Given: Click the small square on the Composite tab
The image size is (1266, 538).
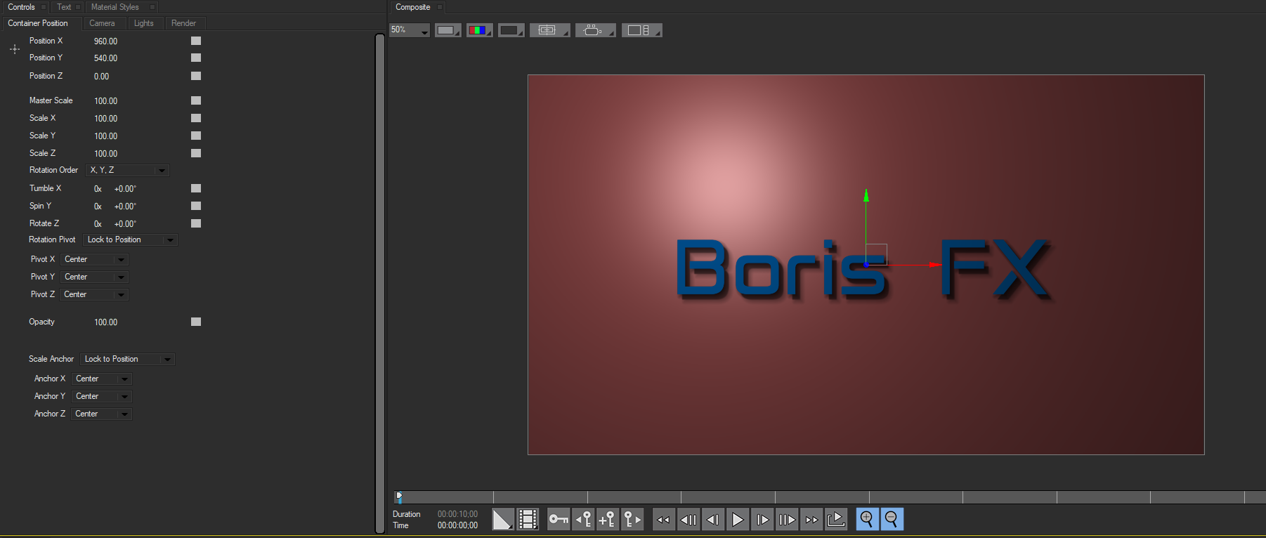Looking at the screenshot, I should pyautogui.click(x=440, y=7).
